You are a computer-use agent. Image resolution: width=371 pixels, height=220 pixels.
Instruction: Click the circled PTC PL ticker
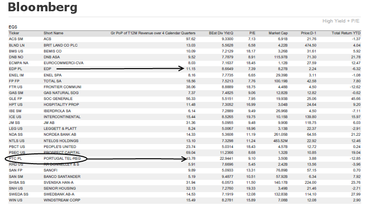[x=15, y=158]
